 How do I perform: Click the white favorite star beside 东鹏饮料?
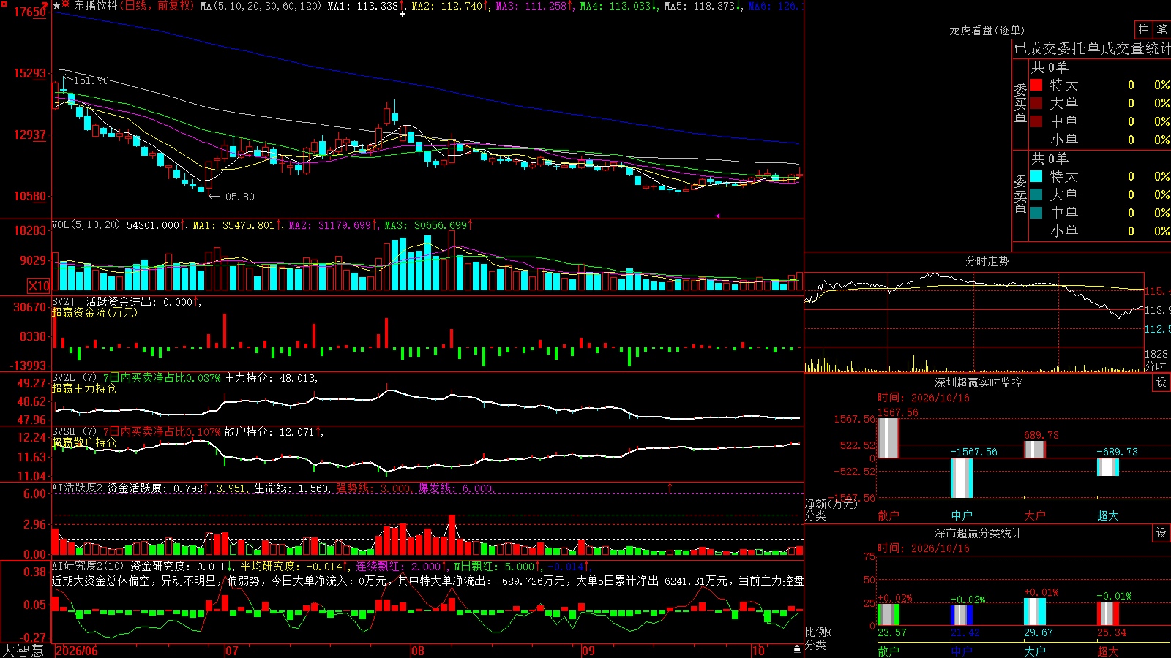[57, 6]
